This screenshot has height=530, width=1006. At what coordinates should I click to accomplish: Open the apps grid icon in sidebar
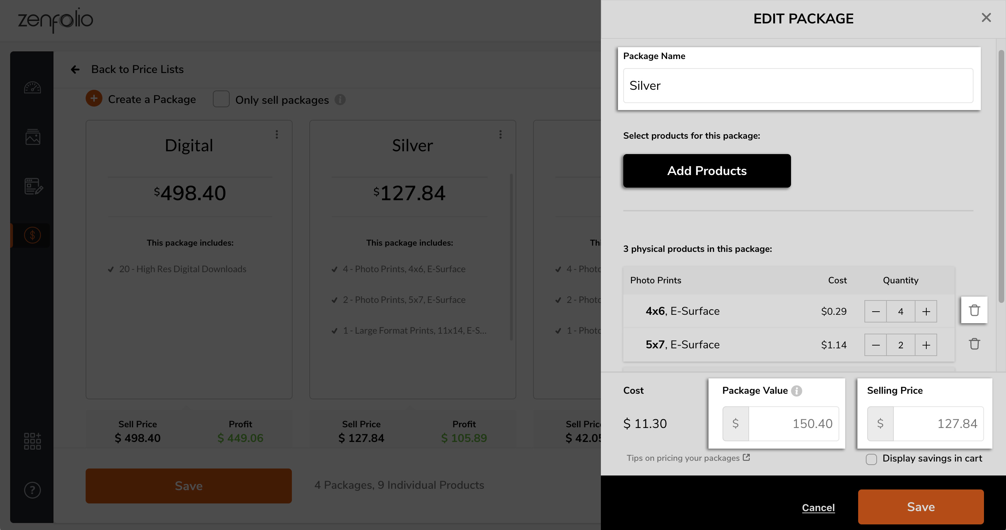[x=33, y=441]
